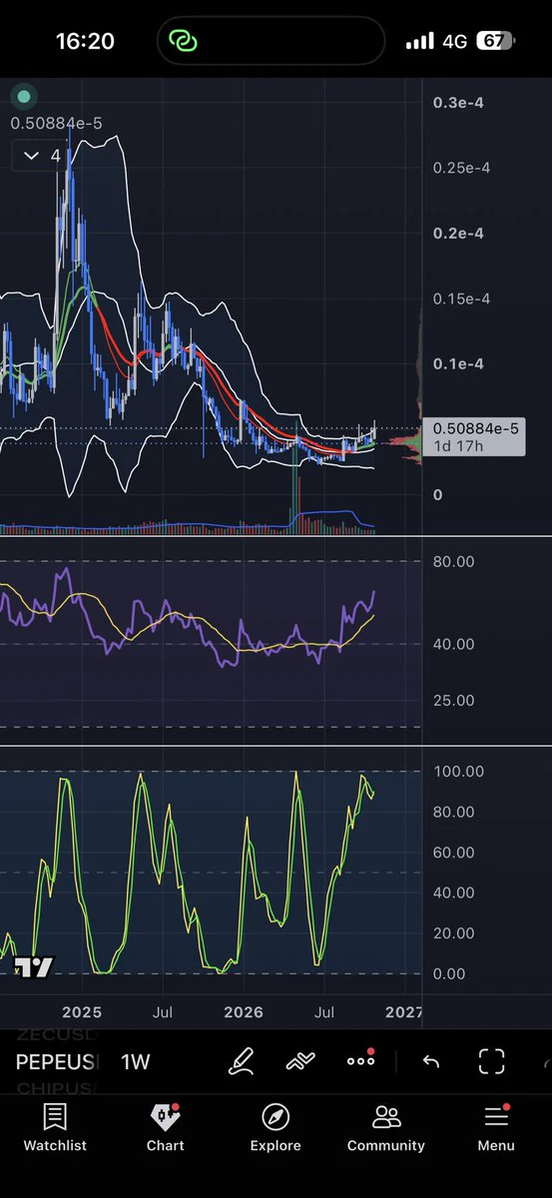Enter fullscreen chart mode
Viewport: 552px width, 1198px height.
[491, 1060]
